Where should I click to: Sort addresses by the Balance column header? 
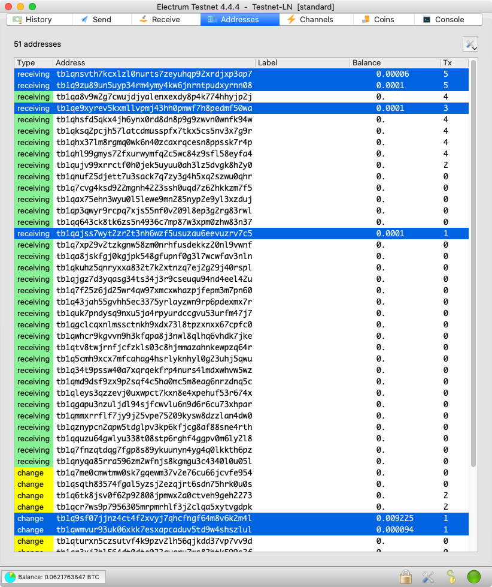(394, 63)
